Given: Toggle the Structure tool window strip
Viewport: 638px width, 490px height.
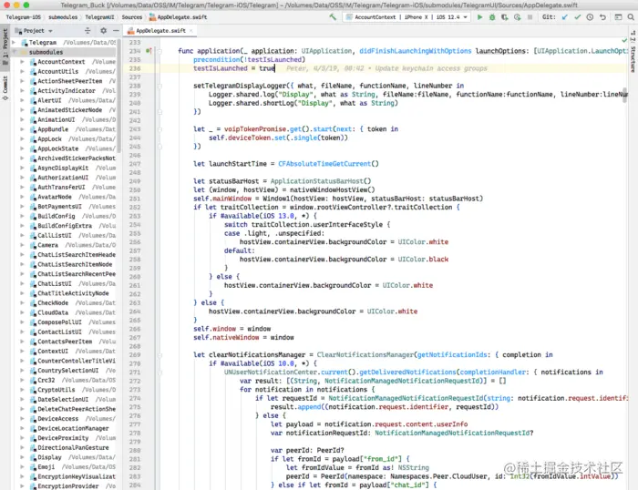Looking at the screenshot, I should click(x=633, y=51).
